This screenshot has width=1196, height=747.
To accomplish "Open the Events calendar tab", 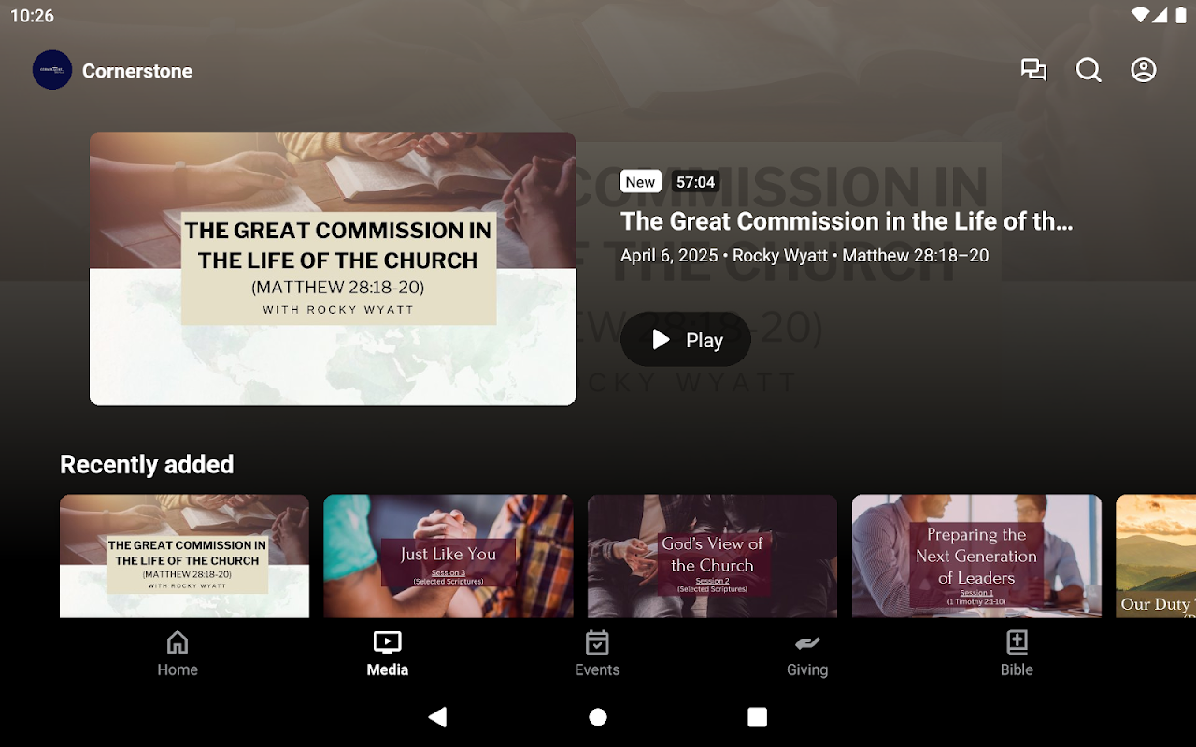I will [x=597, y=654].
